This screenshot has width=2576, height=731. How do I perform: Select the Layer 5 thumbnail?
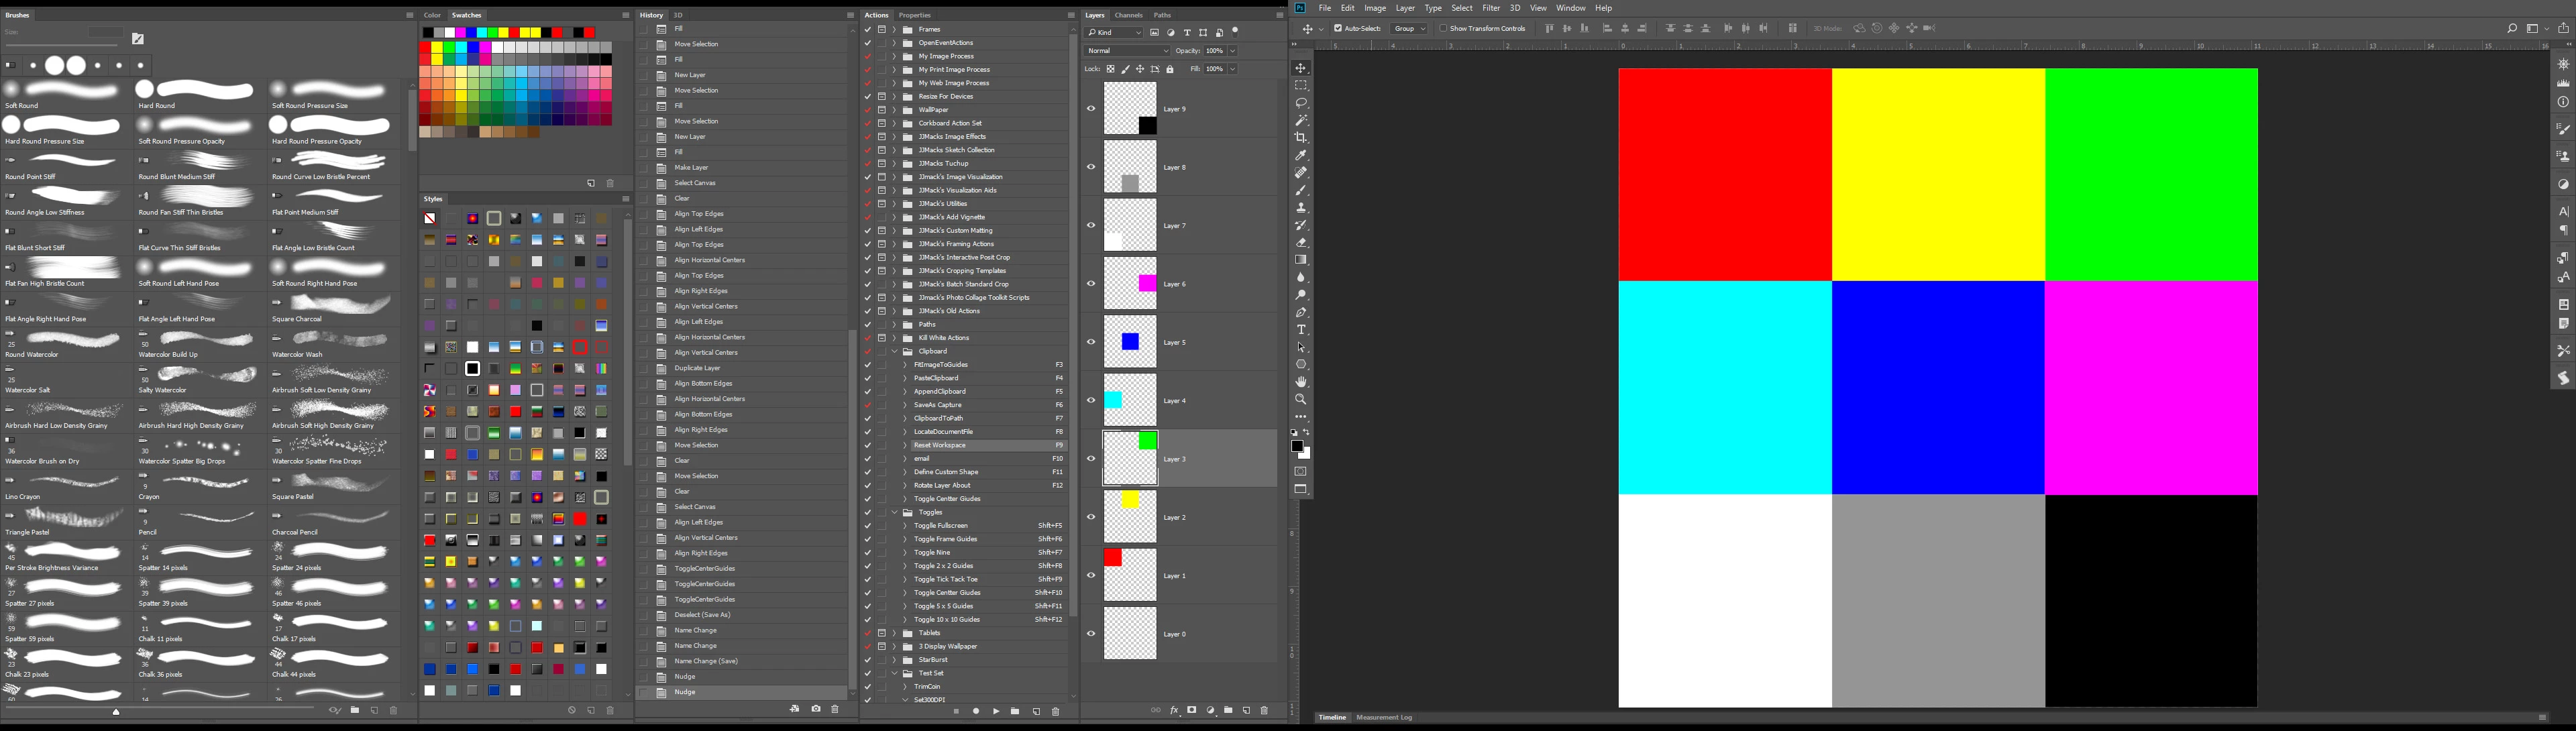[1130, 342]
